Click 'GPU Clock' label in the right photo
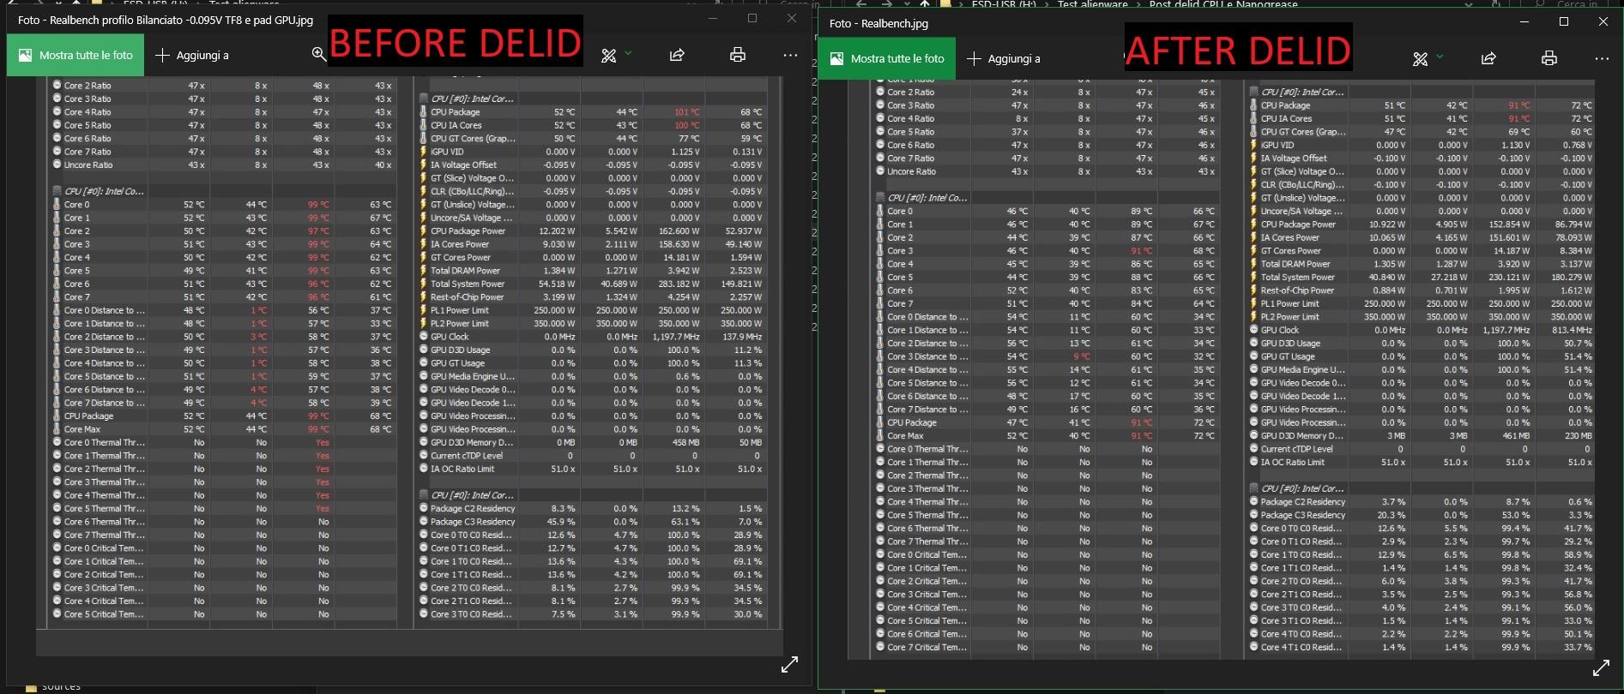Viewport: 1624px width, 694px height. pos(1281,330)
